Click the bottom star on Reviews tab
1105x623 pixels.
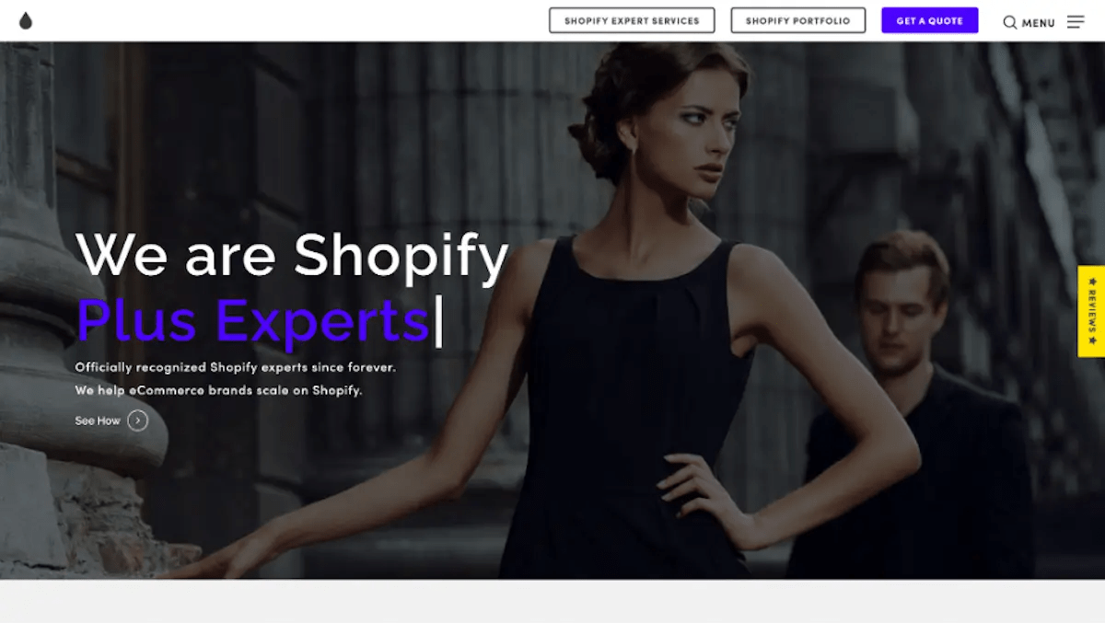(x=1092, y=340)
